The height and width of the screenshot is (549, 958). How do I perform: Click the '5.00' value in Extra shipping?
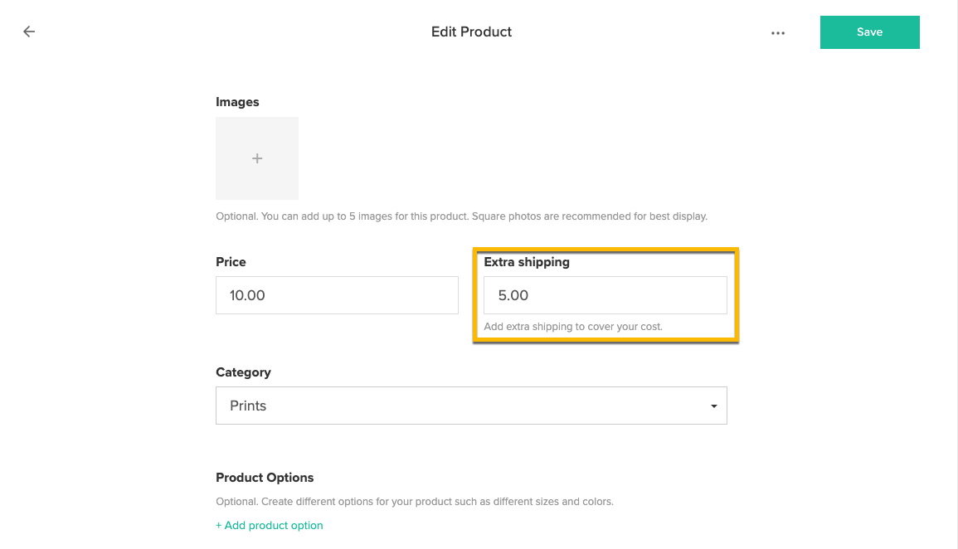click(x=513, y=295)
